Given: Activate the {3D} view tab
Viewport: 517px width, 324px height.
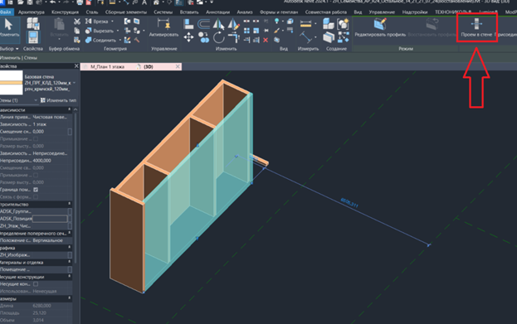Looking at the screenshot, I should point(148,66).
